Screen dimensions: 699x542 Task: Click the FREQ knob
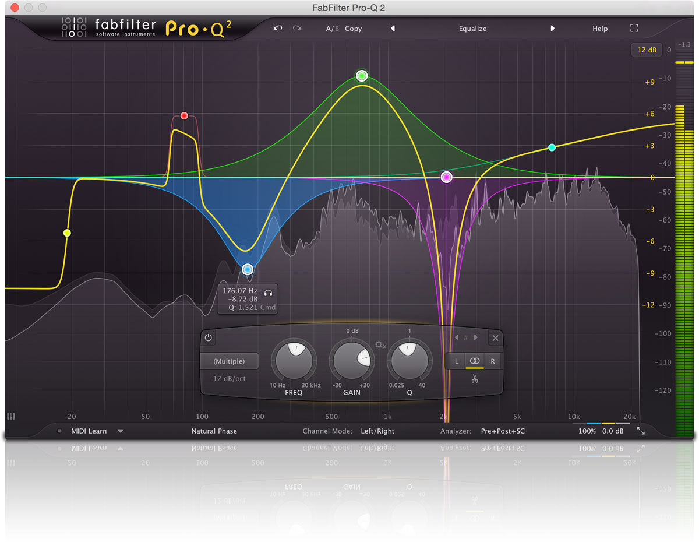[x=294, y=361]
